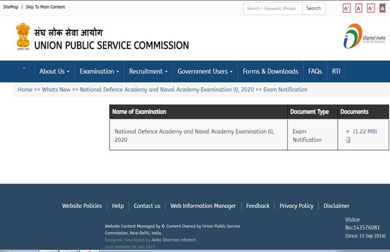Viewport: 390px width, 252px height.
Task: Focus the keyword search input field
Action: (273, 8)
